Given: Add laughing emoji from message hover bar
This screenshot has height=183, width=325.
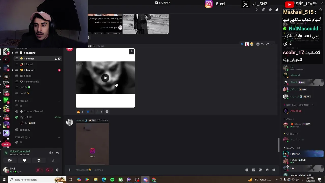Looking at the screenshot, I should pyautogui.click(x=252, y=44).
